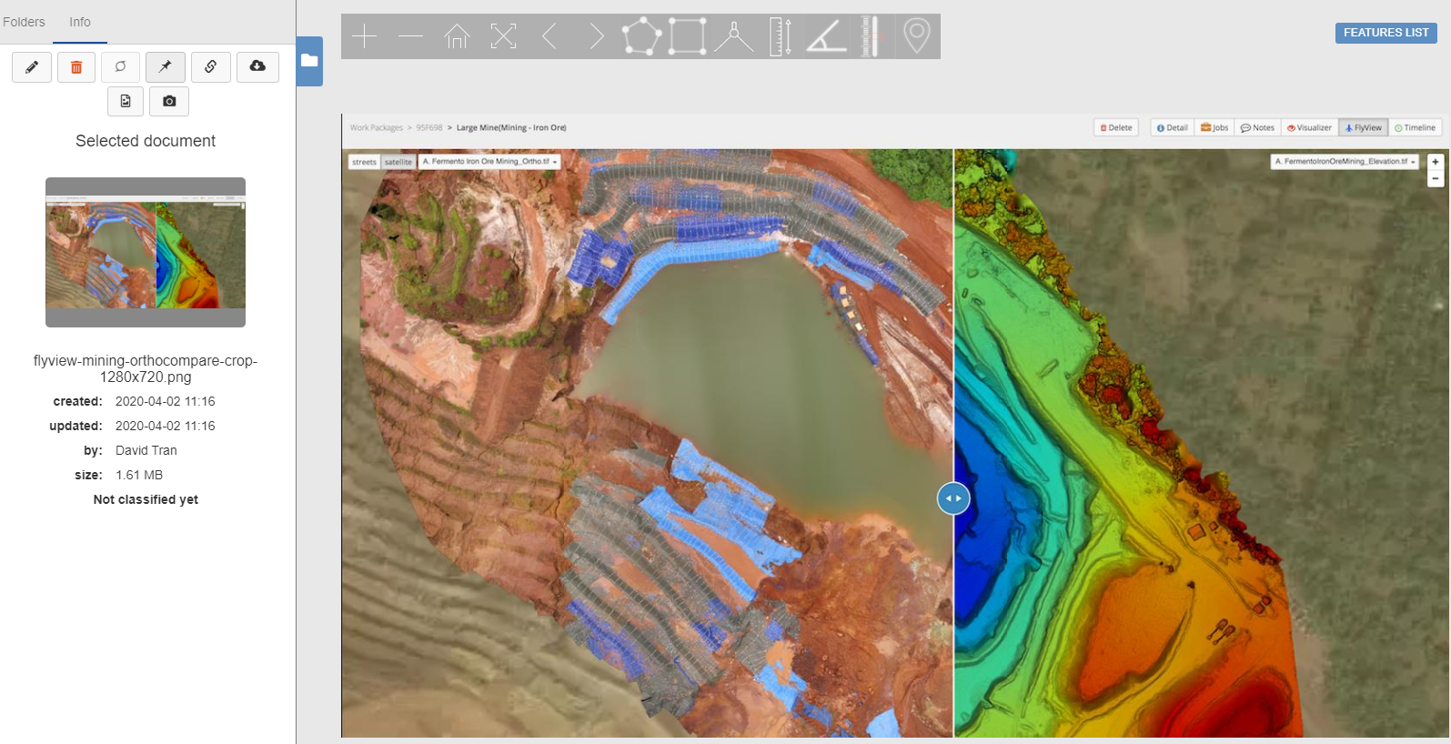Select the angle measurement tool
The height and width of the screenshot is (744, 1451).
point(826,36)
